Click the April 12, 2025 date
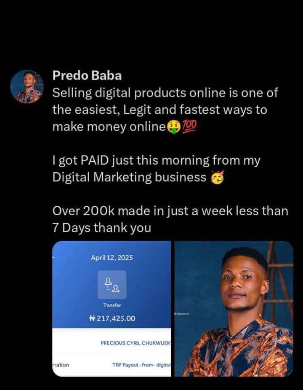The width and height of the screenshot is (303, 390). point(112,258)
